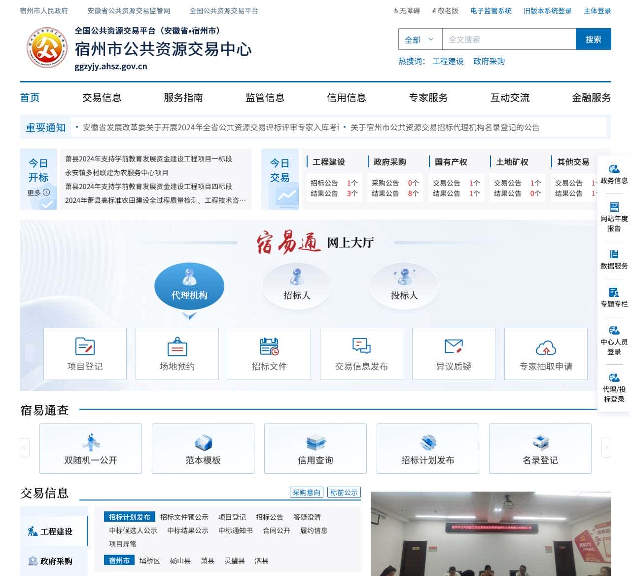Click 主体登录 link
Screen dimensions: 631x576
click(597, 11)
